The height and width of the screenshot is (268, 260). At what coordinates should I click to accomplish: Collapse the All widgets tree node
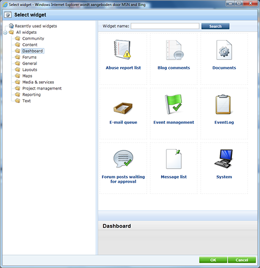(x=5, y=32)
